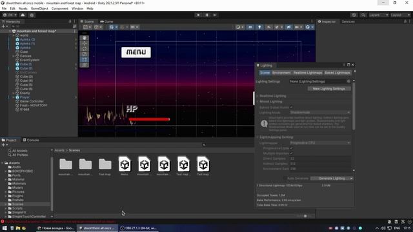Toggle scene lighting with the lightbulb icon
This screenshot has width=413, height=232.
pyautogui.click(x=259, y=27)
